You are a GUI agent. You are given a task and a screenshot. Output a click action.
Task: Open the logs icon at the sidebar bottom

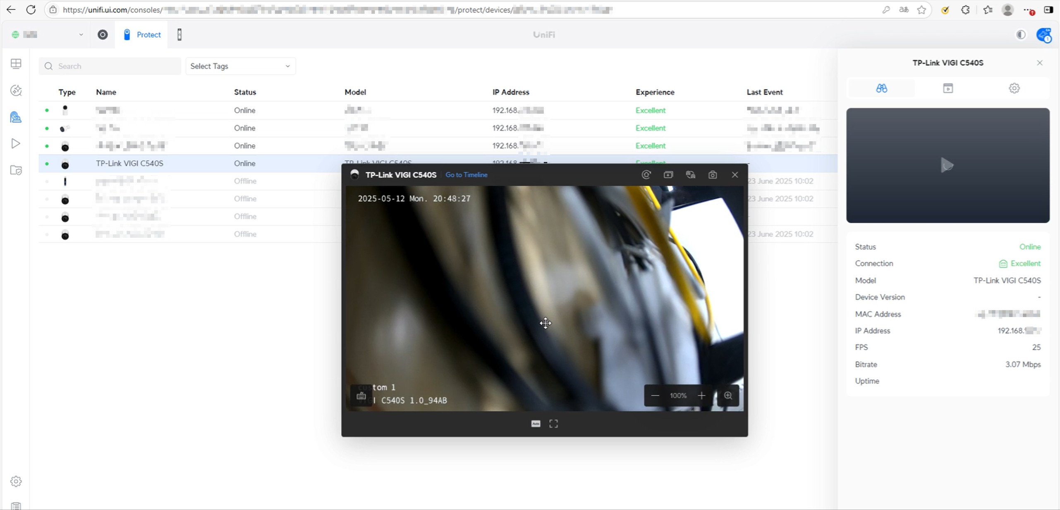(16, 506)
